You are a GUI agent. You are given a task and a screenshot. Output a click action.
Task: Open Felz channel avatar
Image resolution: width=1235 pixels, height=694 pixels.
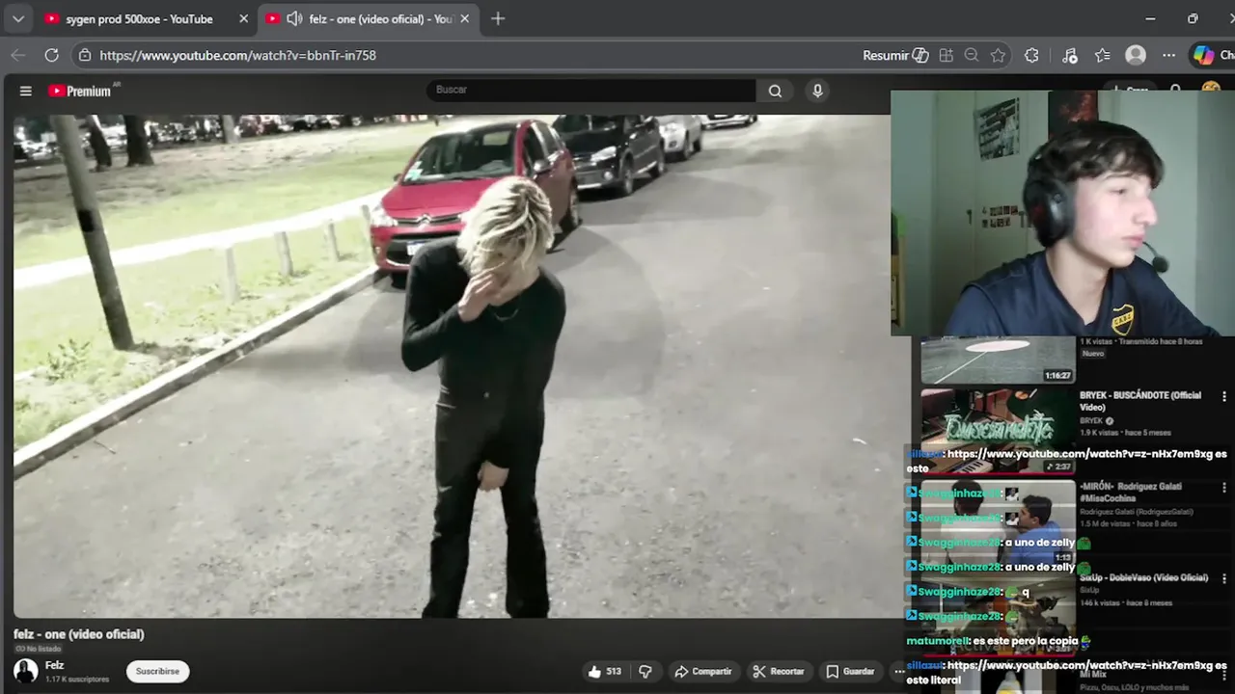26,671
